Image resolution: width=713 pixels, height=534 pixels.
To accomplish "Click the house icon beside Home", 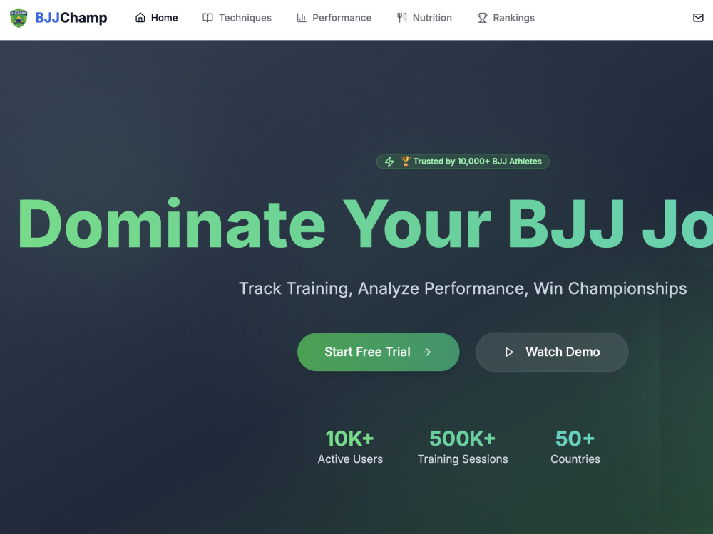I will pyautogui.click(x=140, y=18).
